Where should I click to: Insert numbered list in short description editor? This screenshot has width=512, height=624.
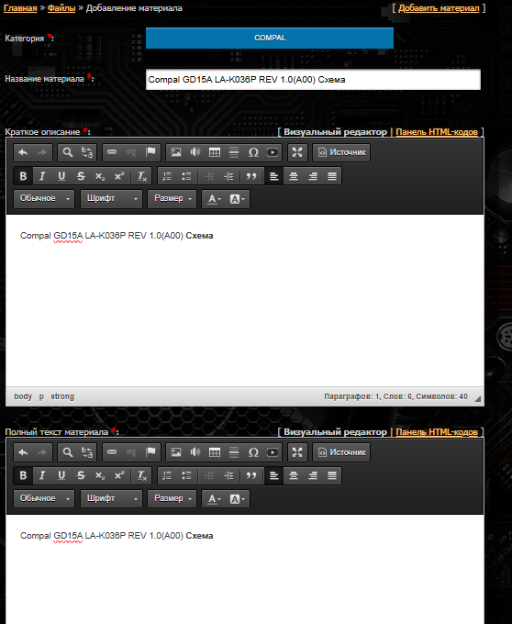pyautogui.click(x=167, y=176)
